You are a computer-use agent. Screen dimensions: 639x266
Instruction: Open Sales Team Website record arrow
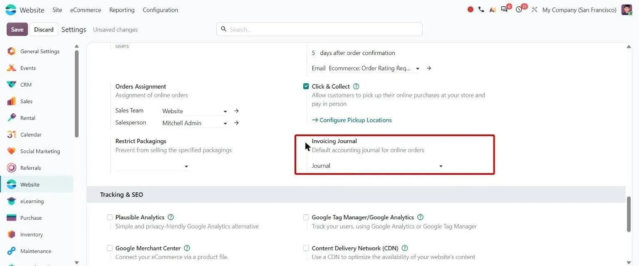click(x=236, y=111)
